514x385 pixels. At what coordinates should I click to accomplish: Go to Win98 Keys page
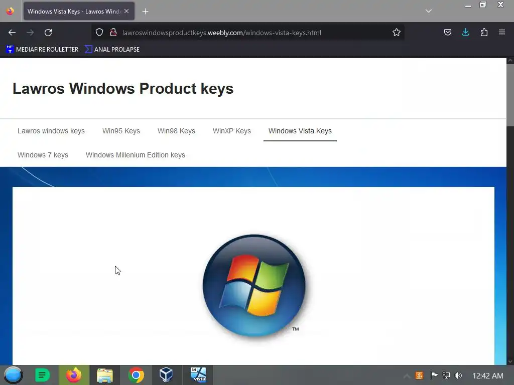(x=176, y=131)
